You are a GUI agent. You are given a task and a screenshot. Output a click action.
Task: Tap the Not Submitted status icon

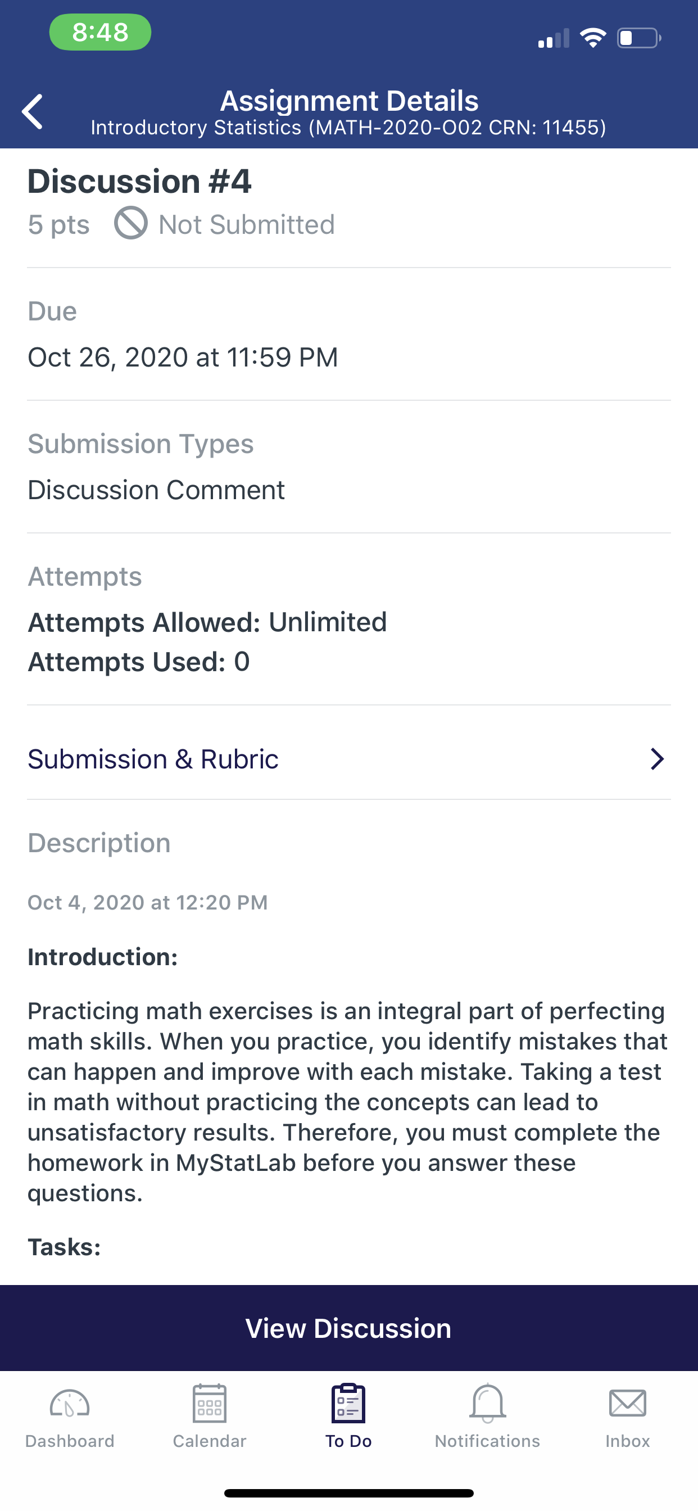(x=130, y=223)
